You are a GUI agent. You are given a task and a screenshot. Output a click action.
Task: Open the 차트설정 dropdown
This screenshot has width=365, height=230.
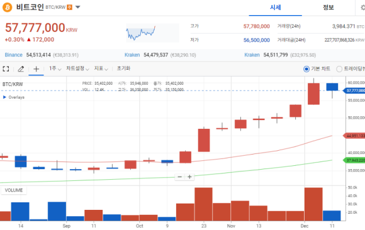[77, 68]
